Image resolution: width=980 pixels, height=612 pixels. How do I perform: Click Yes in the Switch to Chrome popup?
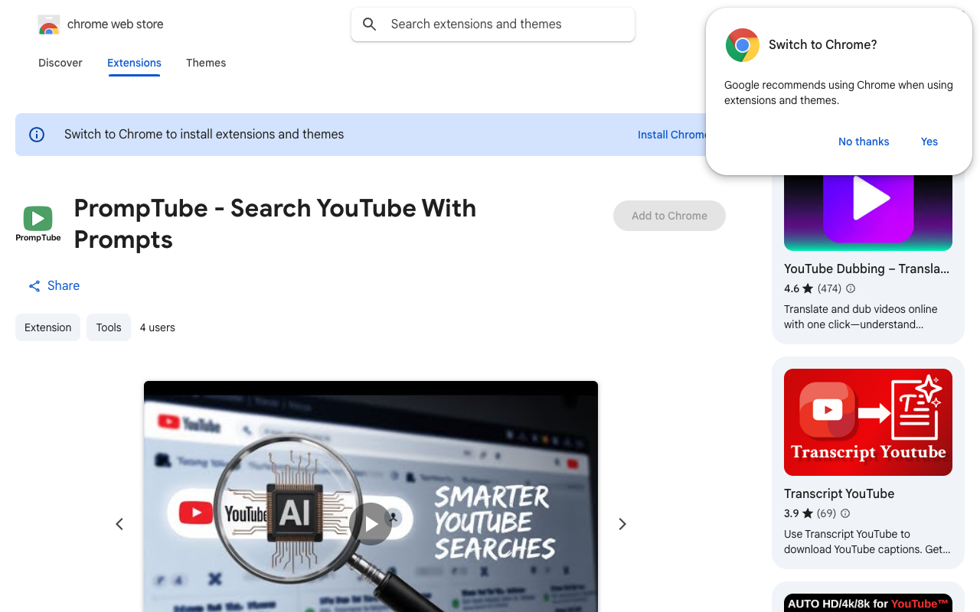point(929,142)
